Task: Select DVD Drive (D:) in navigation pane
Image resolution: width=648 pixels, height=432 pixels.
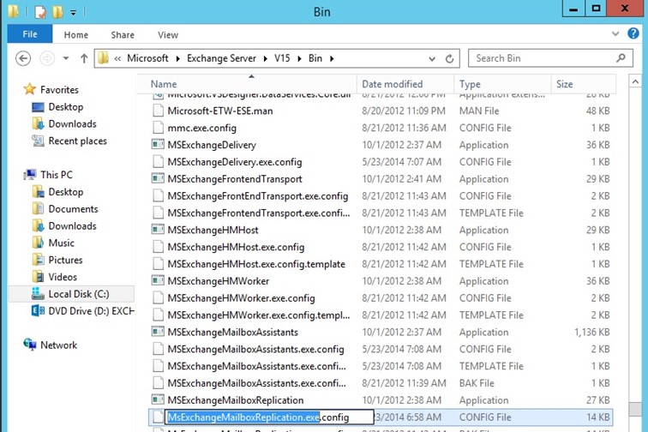Action: pos(92,311)
